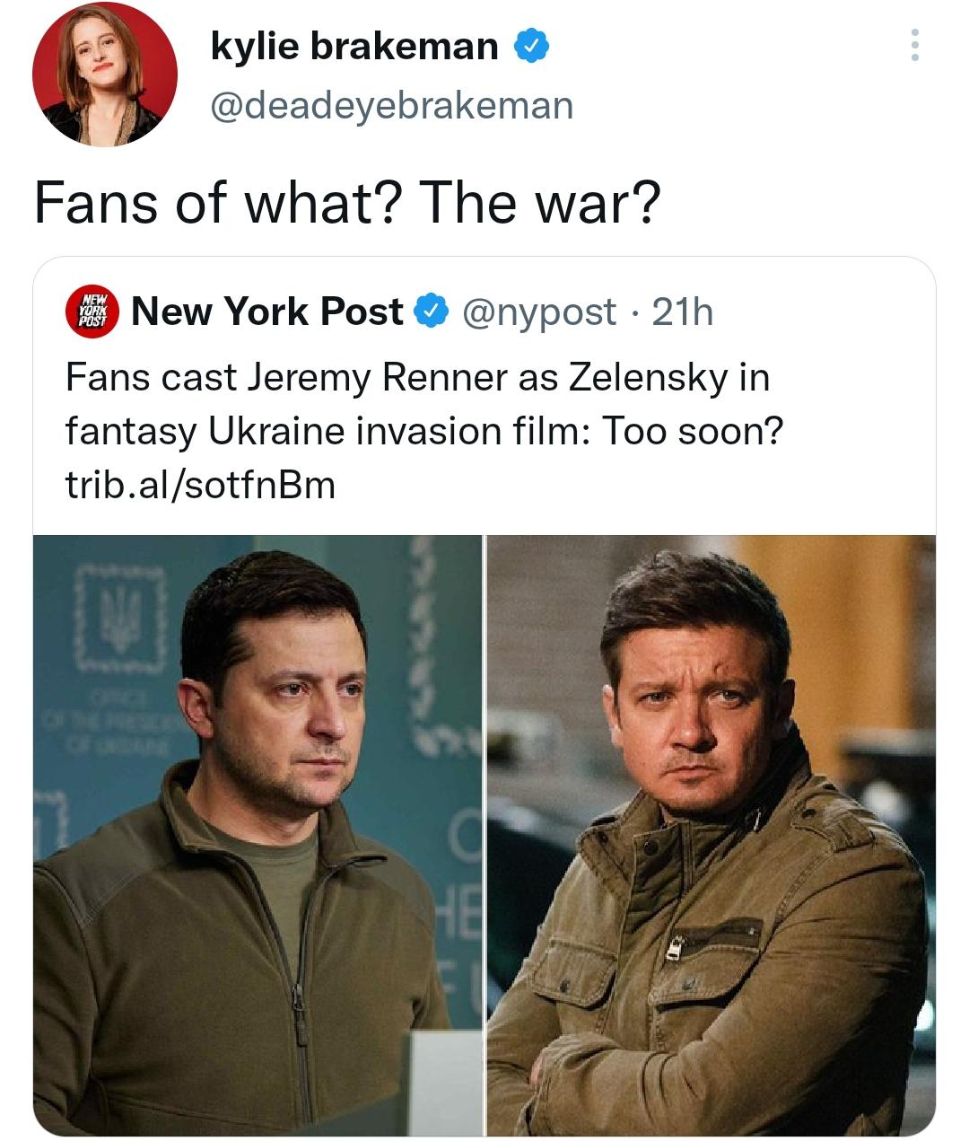The image size is (969, 1141).
Task: Open the three-dot more options menu
Action: [x=914, y=45]
